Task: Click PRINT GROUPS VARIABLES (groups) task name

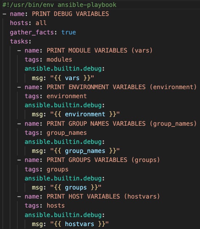Action: click(103, 160)
